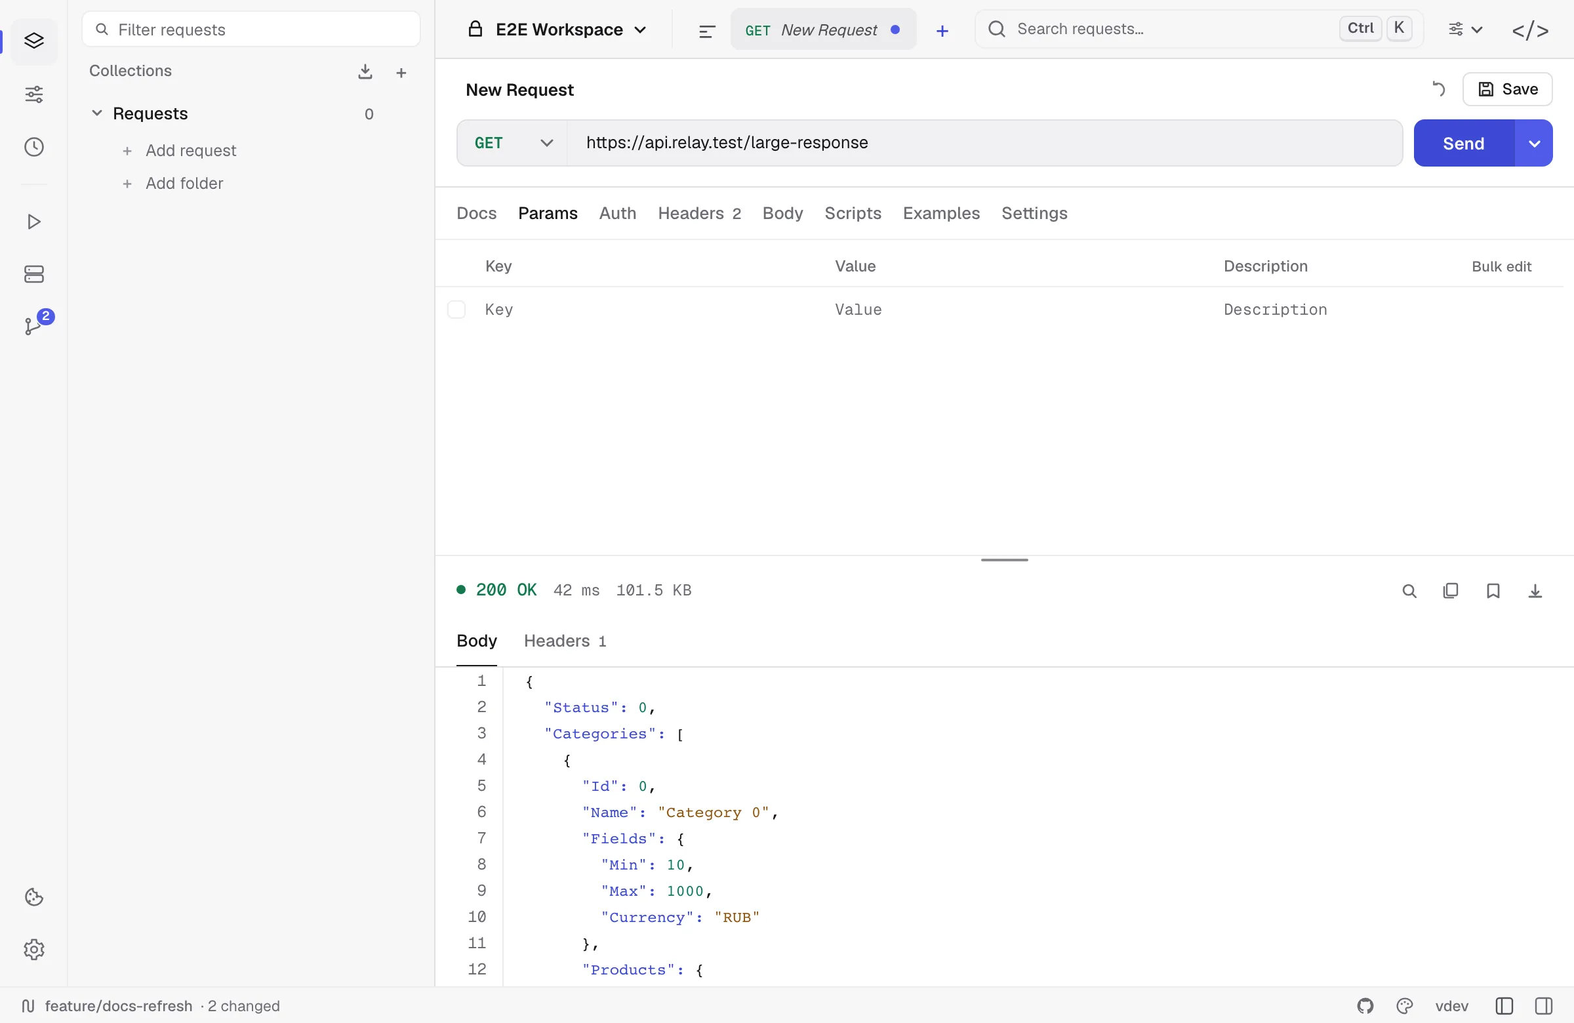
Task: Open the code snippet icon
Action: coord(1530,30)
